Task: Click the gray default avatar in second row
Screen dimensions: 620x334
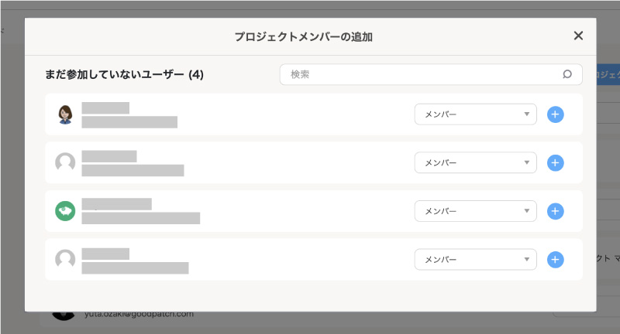Action: [65, 162]
